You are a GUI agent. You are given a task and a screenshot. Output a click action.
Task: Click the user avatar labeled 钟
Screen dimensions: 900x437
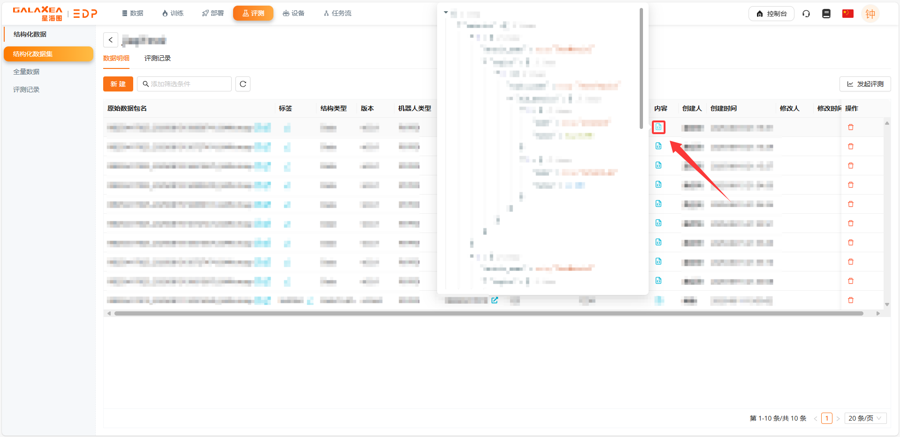point(870,14)
